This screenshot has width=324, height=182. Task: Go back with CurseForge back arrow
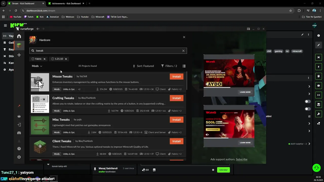click(x=38, y=29)
